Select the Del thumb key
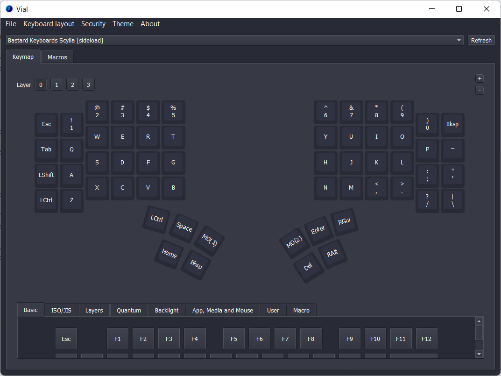This screenshot has height=376, width=501. pos(308,267)
